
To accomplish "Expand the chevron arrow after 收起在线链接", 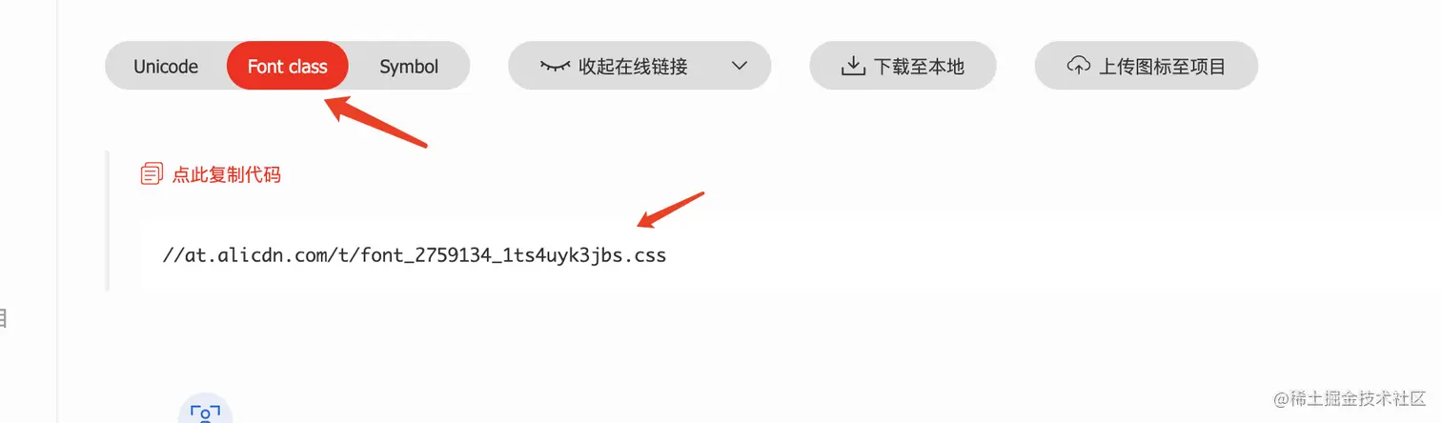I will point(739,66).
